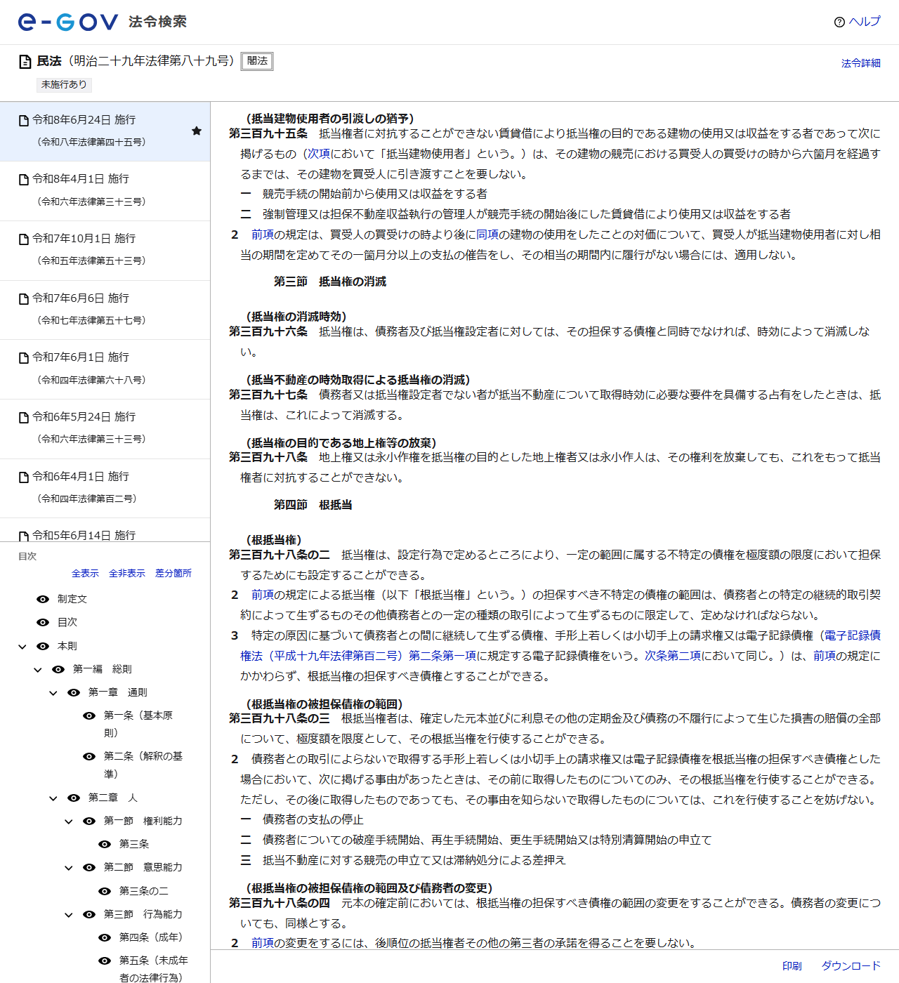Screen dimensions: 899x983
Task: Click the document icon for 令和7年6月1日 施行
Action: (x=24, y=358)
